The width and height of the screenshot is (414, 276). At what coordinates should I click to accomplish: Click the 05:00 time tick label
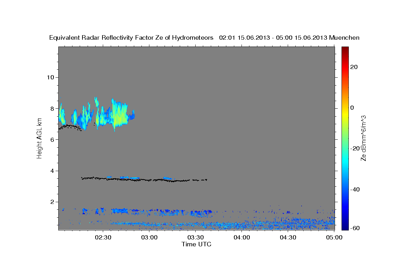(x=334, y=238)
